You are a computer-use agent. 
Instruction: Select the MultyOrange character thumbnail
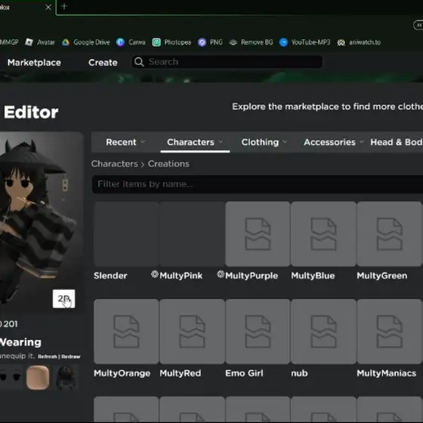tap(126, 332)
